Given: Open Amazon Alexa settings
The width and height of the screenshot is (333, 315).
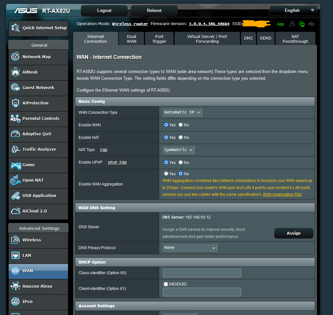Looking at the screenshot, I should [37, 286].
